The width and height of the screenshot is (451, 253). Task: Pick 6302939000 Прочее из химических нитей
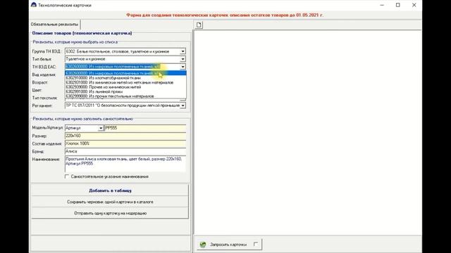[125, 87]
